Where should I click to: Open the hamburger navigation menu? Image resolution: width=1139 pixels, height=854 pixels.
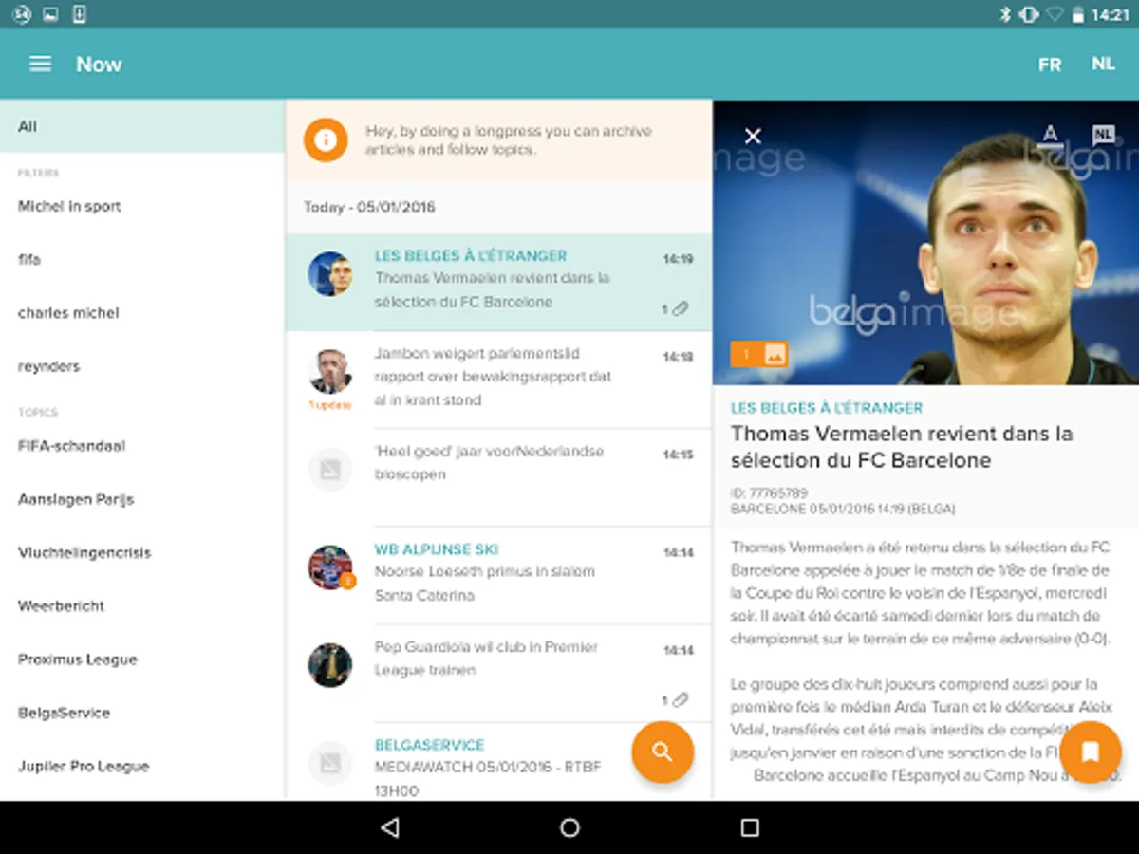click(x=40, y=65)
